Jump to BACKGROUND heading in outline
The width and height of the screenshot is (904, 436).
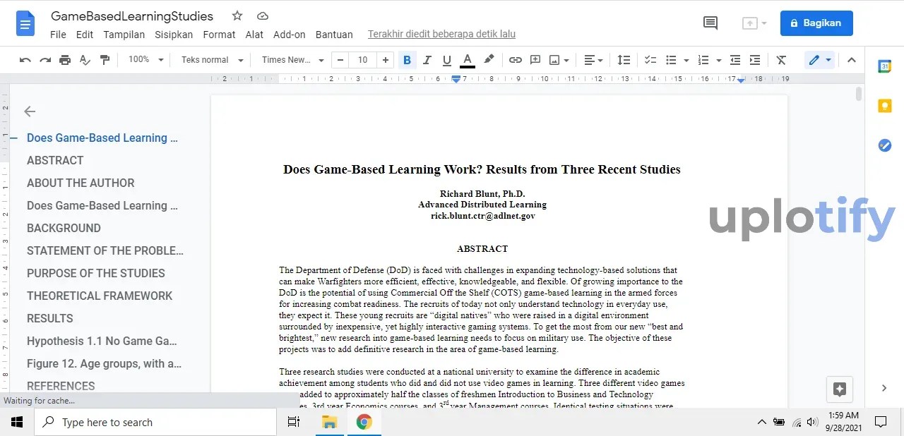click(x=64, y=228)
